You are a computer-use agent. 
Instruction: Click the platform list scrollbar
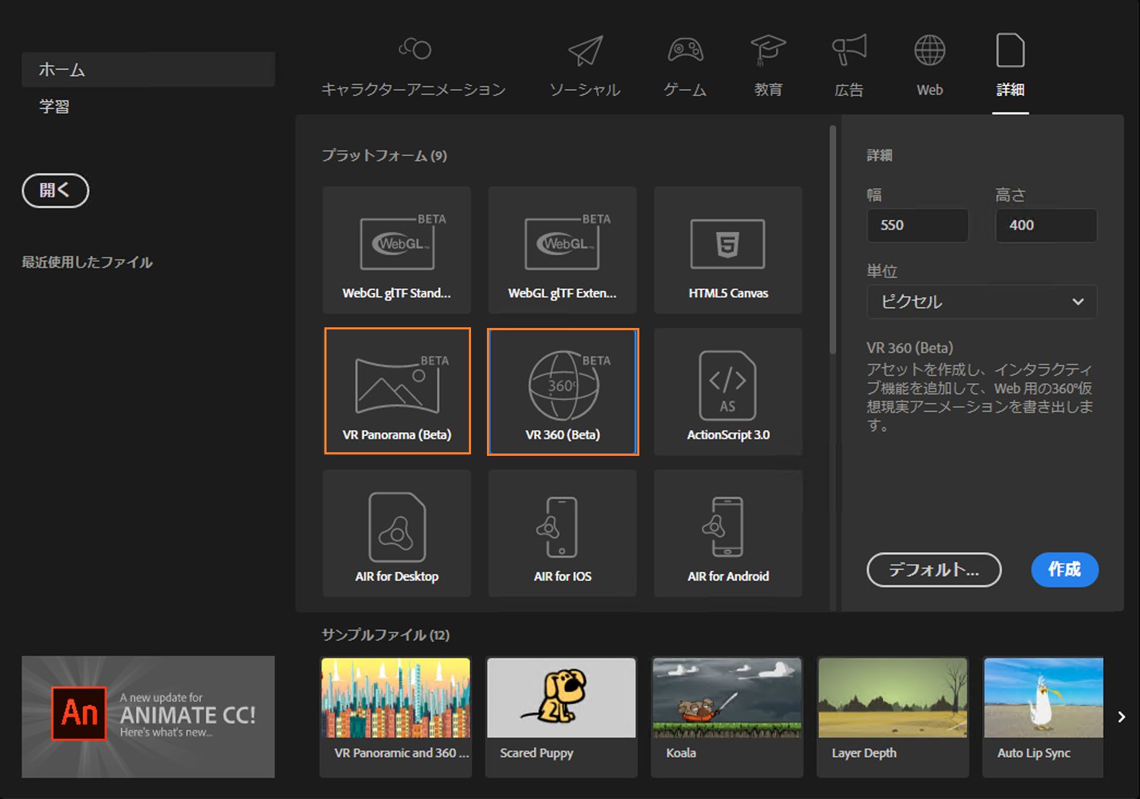click(x=832, y=240)
